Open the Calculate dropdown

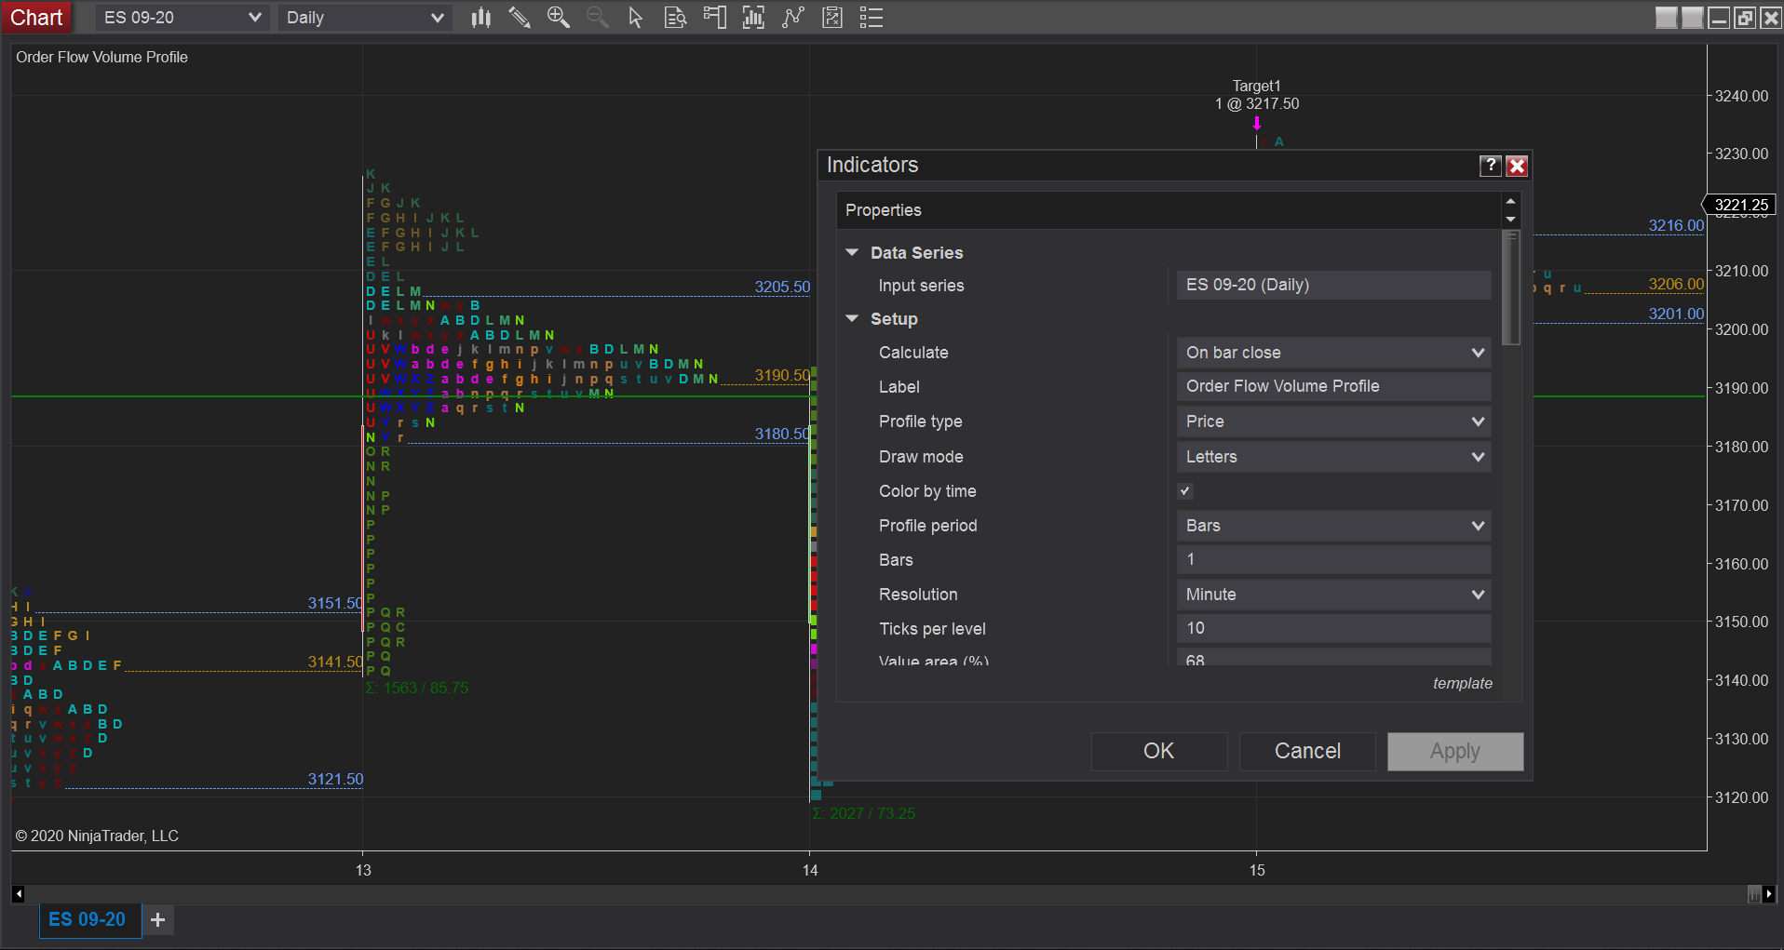click(x=1333, y=353)
